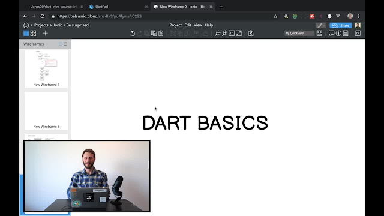This screenshot has height=216, width=384.
Task: Show wireframes navigator as list
Action: 65,44
